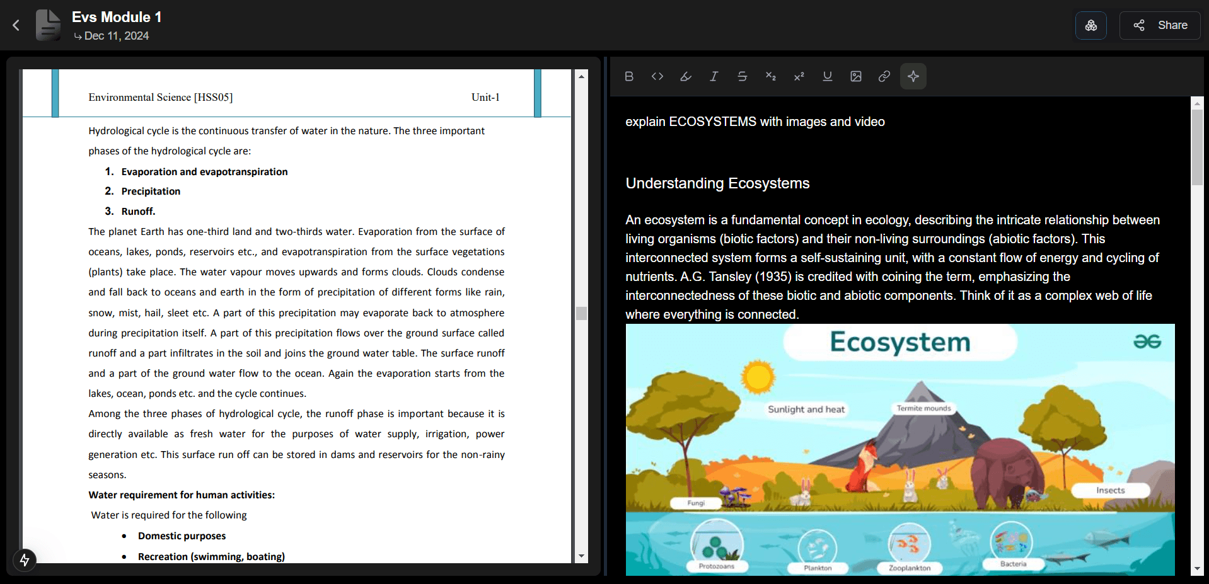This screenshot has height=584, width=1209.
Task: Open the cube icon button beside Share
Action: (x=1090, y=25)
